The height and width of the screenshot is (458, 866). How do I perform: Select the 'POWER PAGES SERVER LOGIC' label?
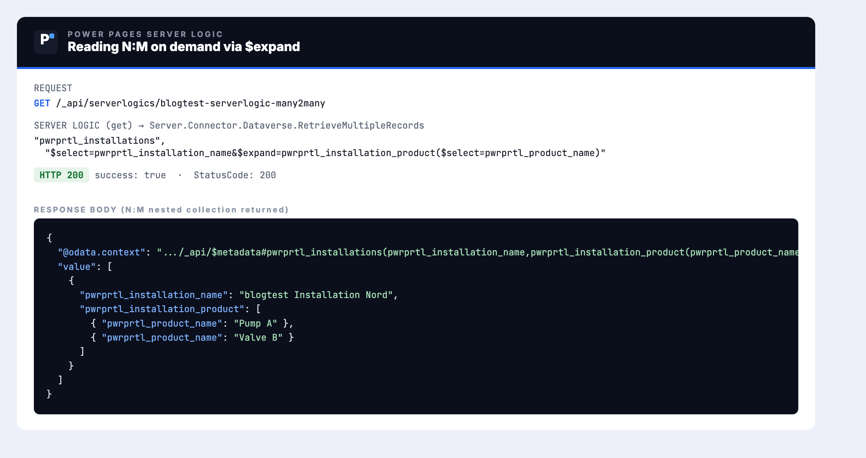(145, 34)
